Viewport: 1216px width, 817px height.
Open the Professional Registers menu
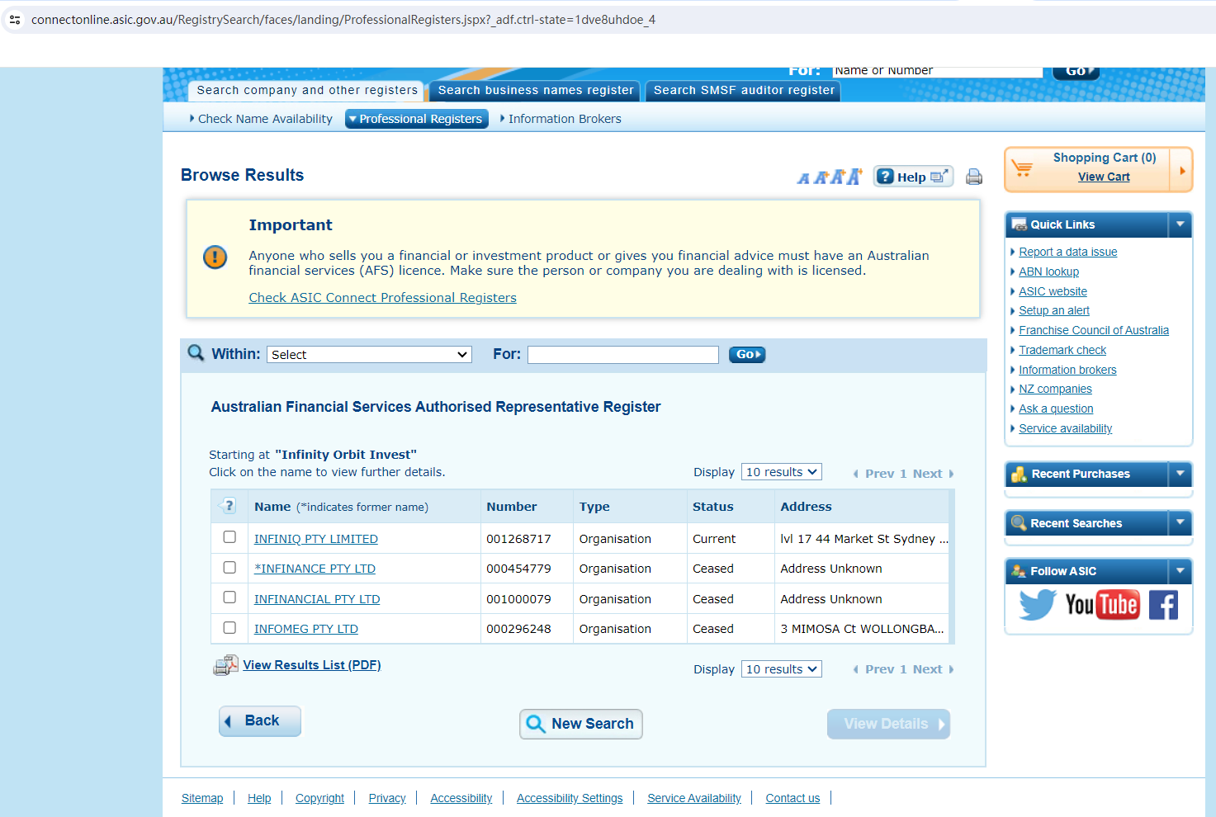click(417, 119)
